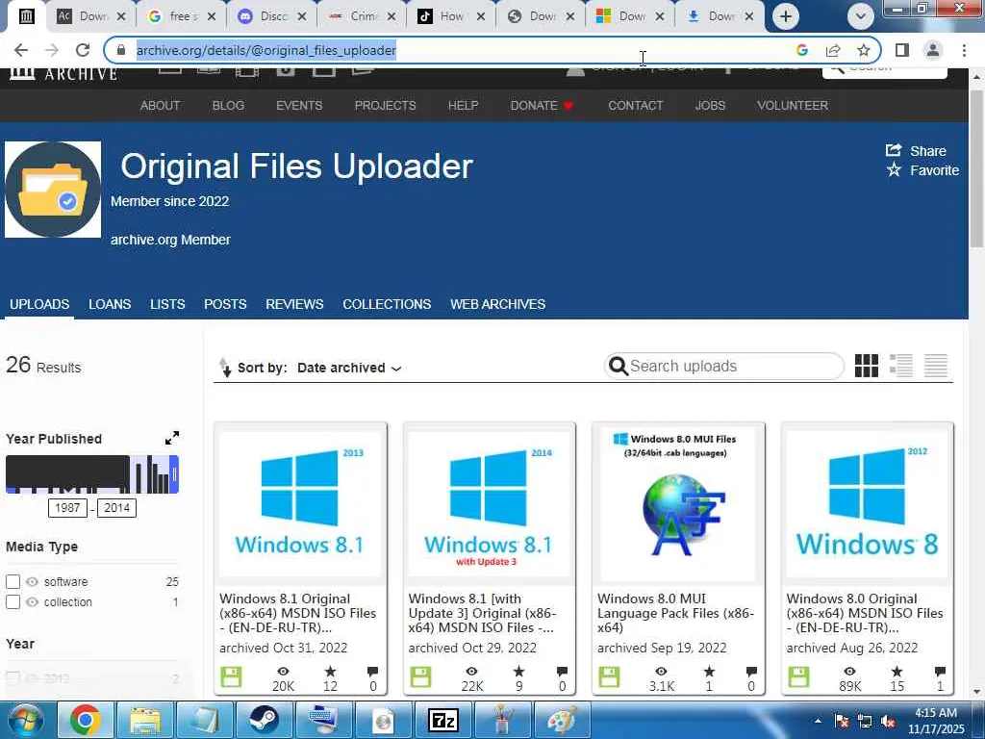Viewport: 985px width, 739px height.
Task: Open a new browser tab
Action: click(x=785, y=16)
